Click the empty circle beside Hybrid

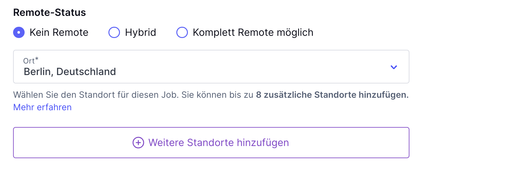click(114, 32)
